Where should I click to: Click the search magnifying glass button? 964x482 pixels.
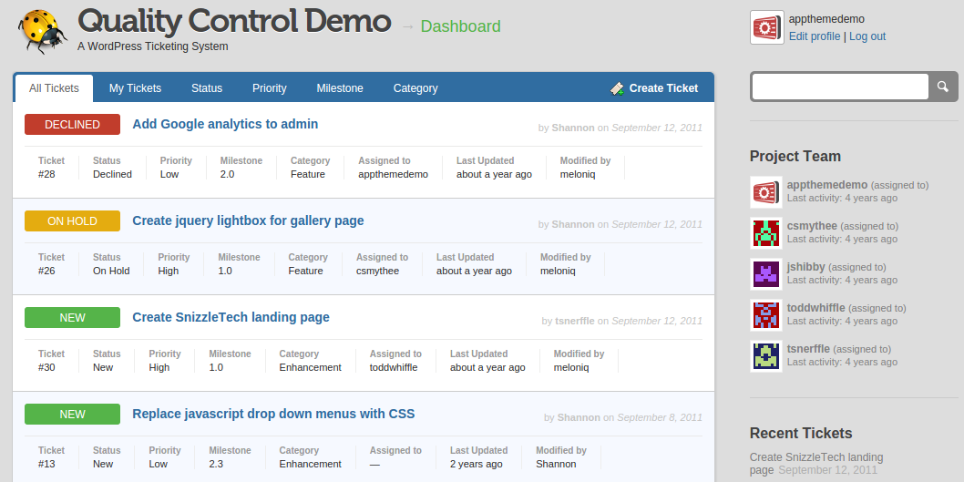pos(943,87)
